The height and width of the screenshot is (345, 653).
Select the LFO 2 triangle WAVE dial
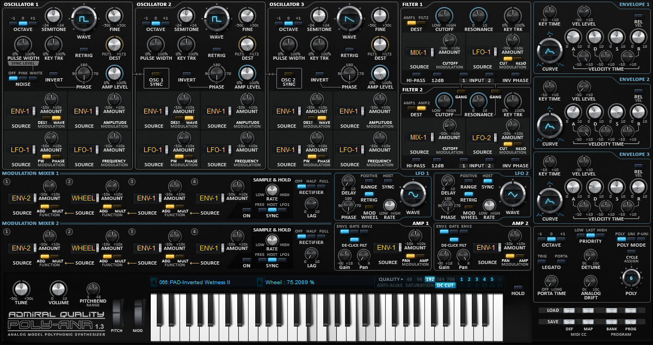pos(512,195)
